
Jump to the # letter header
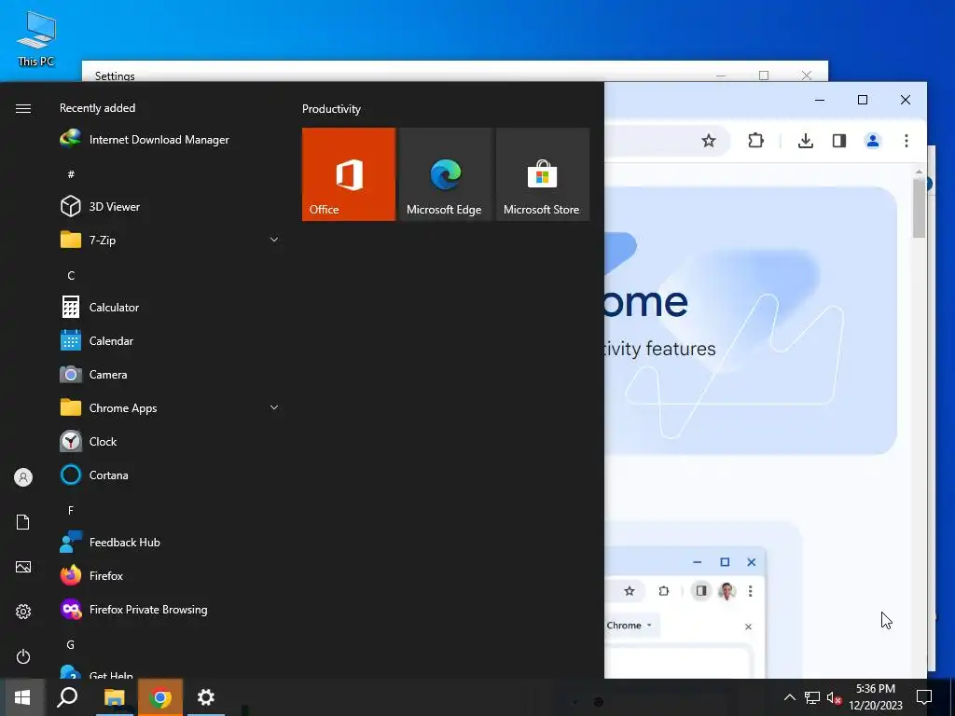pos(71,174)
